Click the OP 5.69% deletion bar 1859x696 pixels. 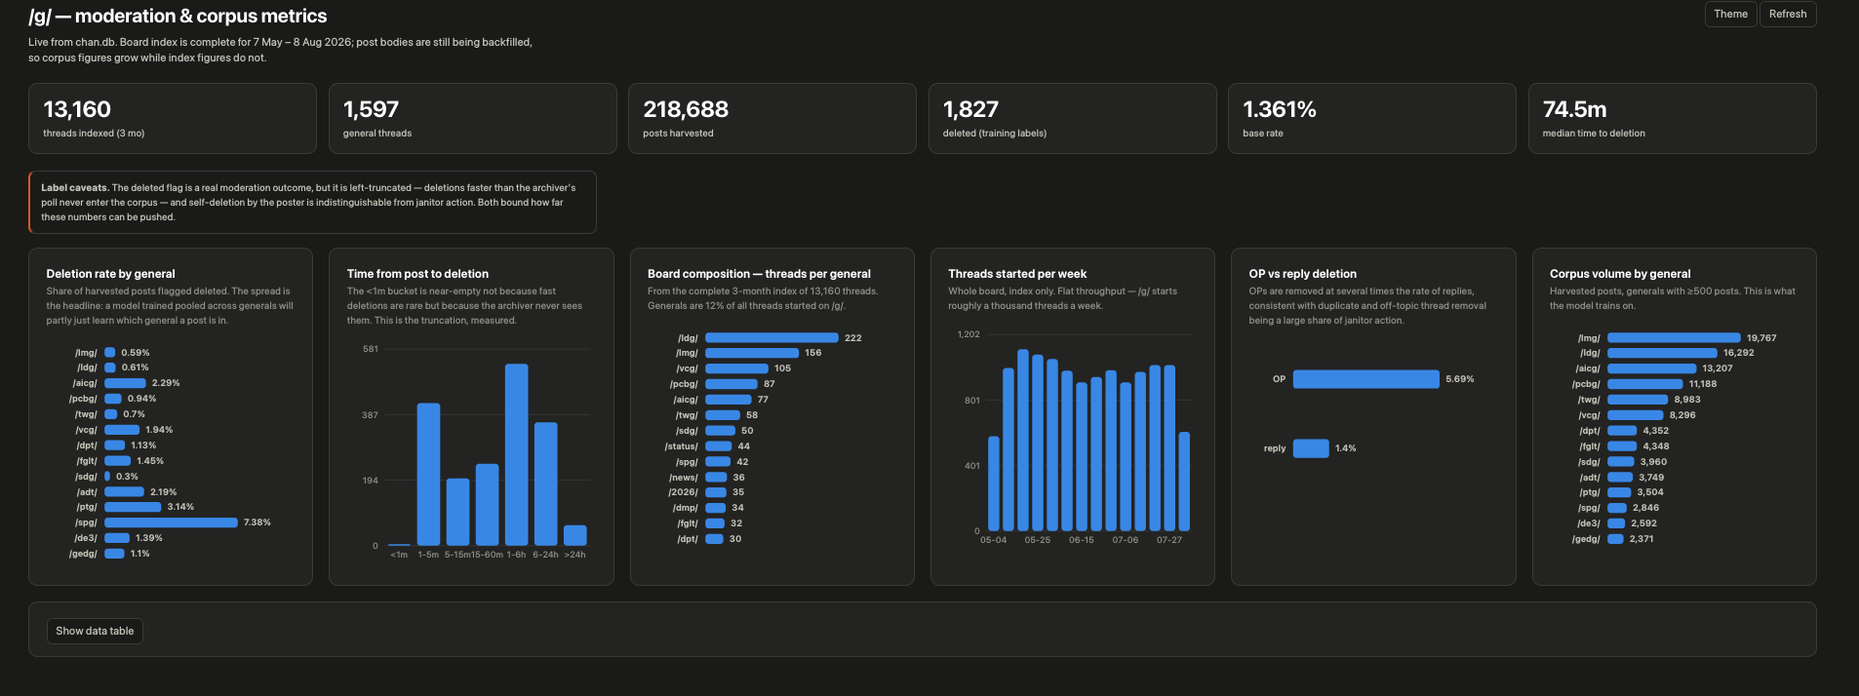(1365, 378)
